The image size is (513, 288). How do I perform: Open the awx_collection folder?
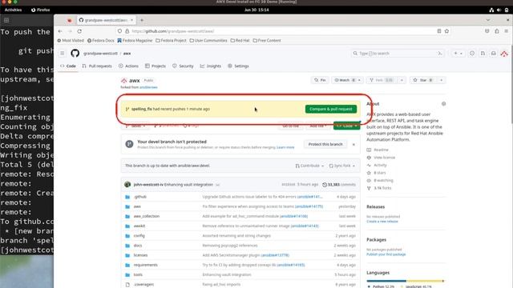(x=147, y=216)
